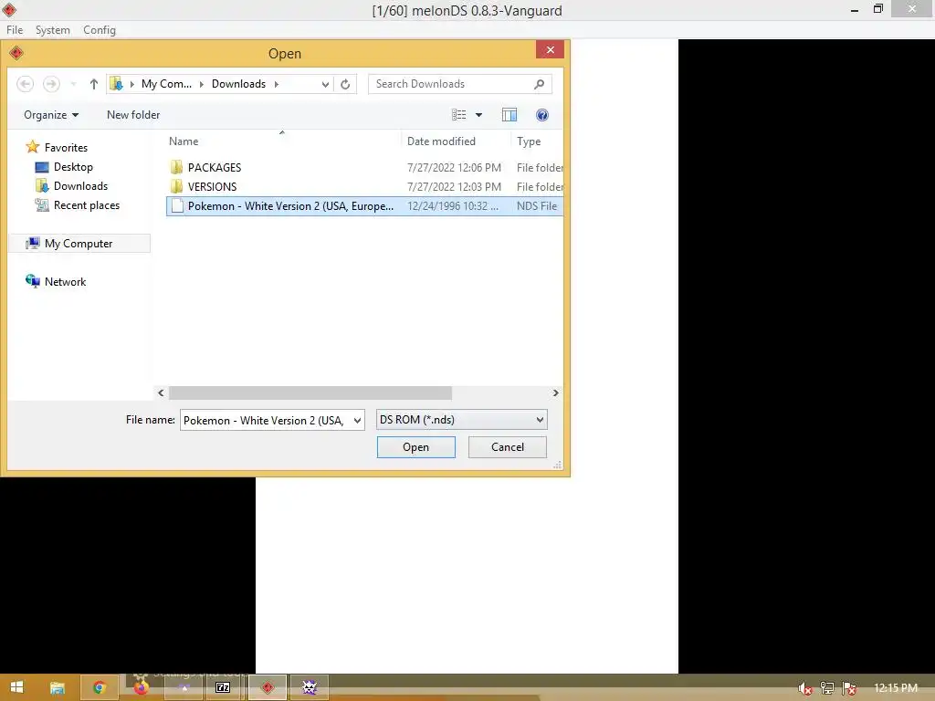
Task: Open the File name history dropdown
Action: click(357, 420)
